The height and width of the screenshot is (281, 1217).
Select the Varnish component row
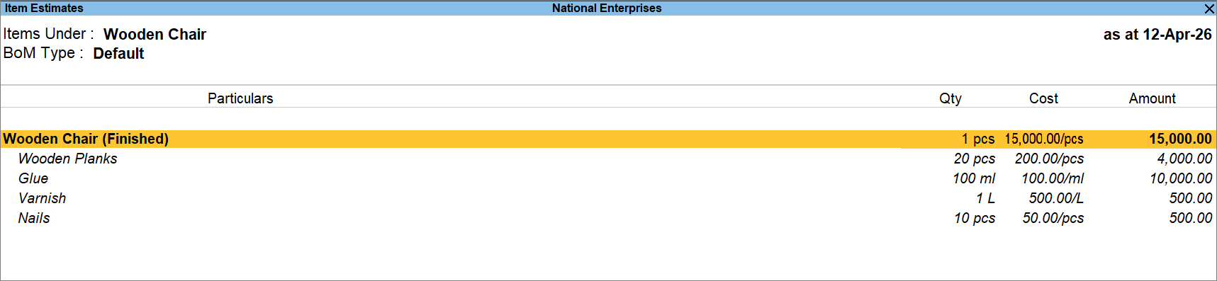(608, 198)
